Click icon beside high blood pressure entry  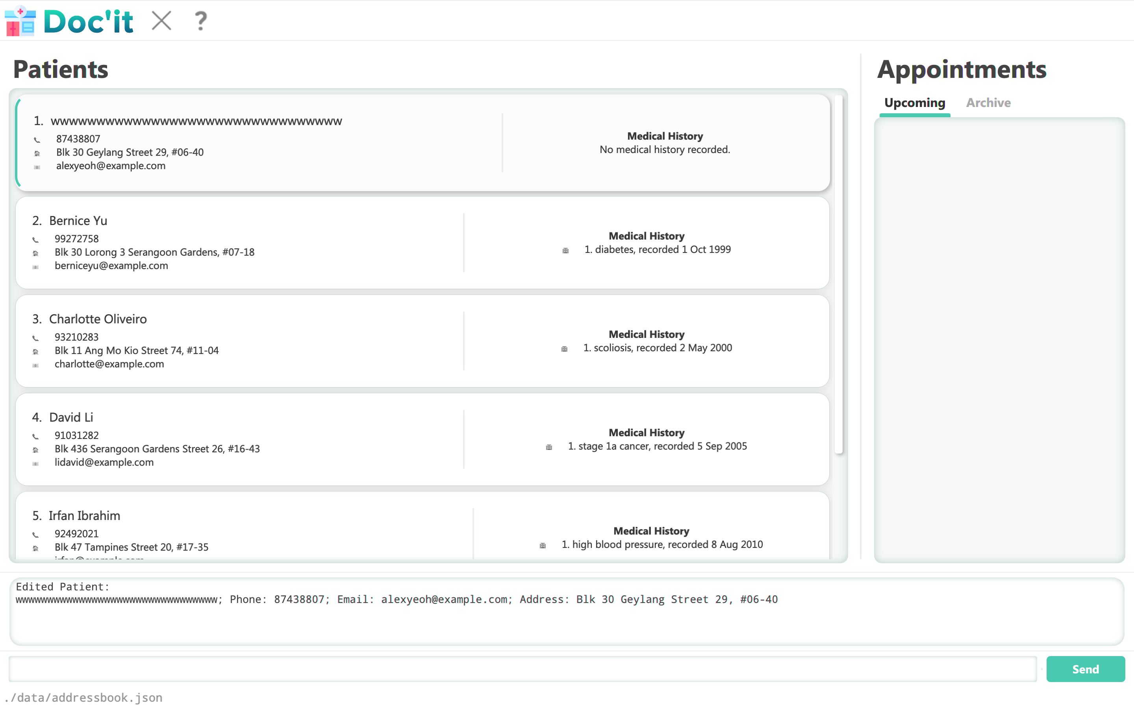pyautogui.click(x=543, y=546)
